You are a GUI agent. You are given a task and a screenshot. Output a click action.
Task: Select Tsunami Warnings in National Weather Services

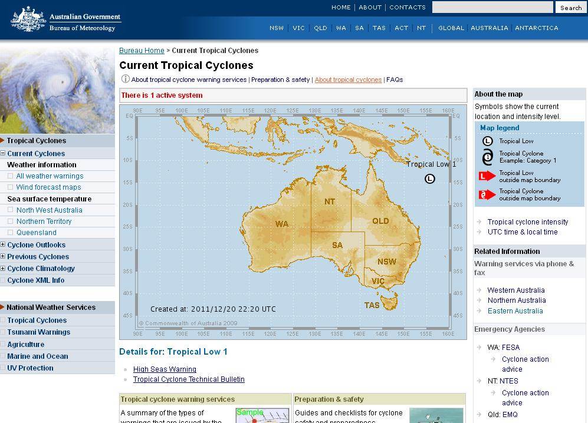tap(38, 332)
